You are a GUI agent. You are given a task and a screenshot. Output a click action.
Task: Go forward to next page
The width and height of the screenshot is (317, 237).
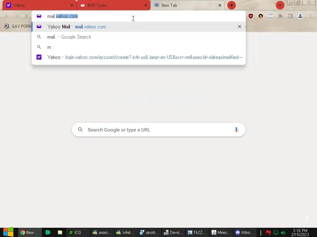(17, 16)
